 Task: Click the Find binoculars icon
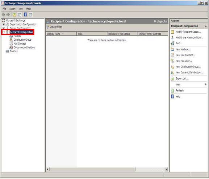click(x=172, y=43)
